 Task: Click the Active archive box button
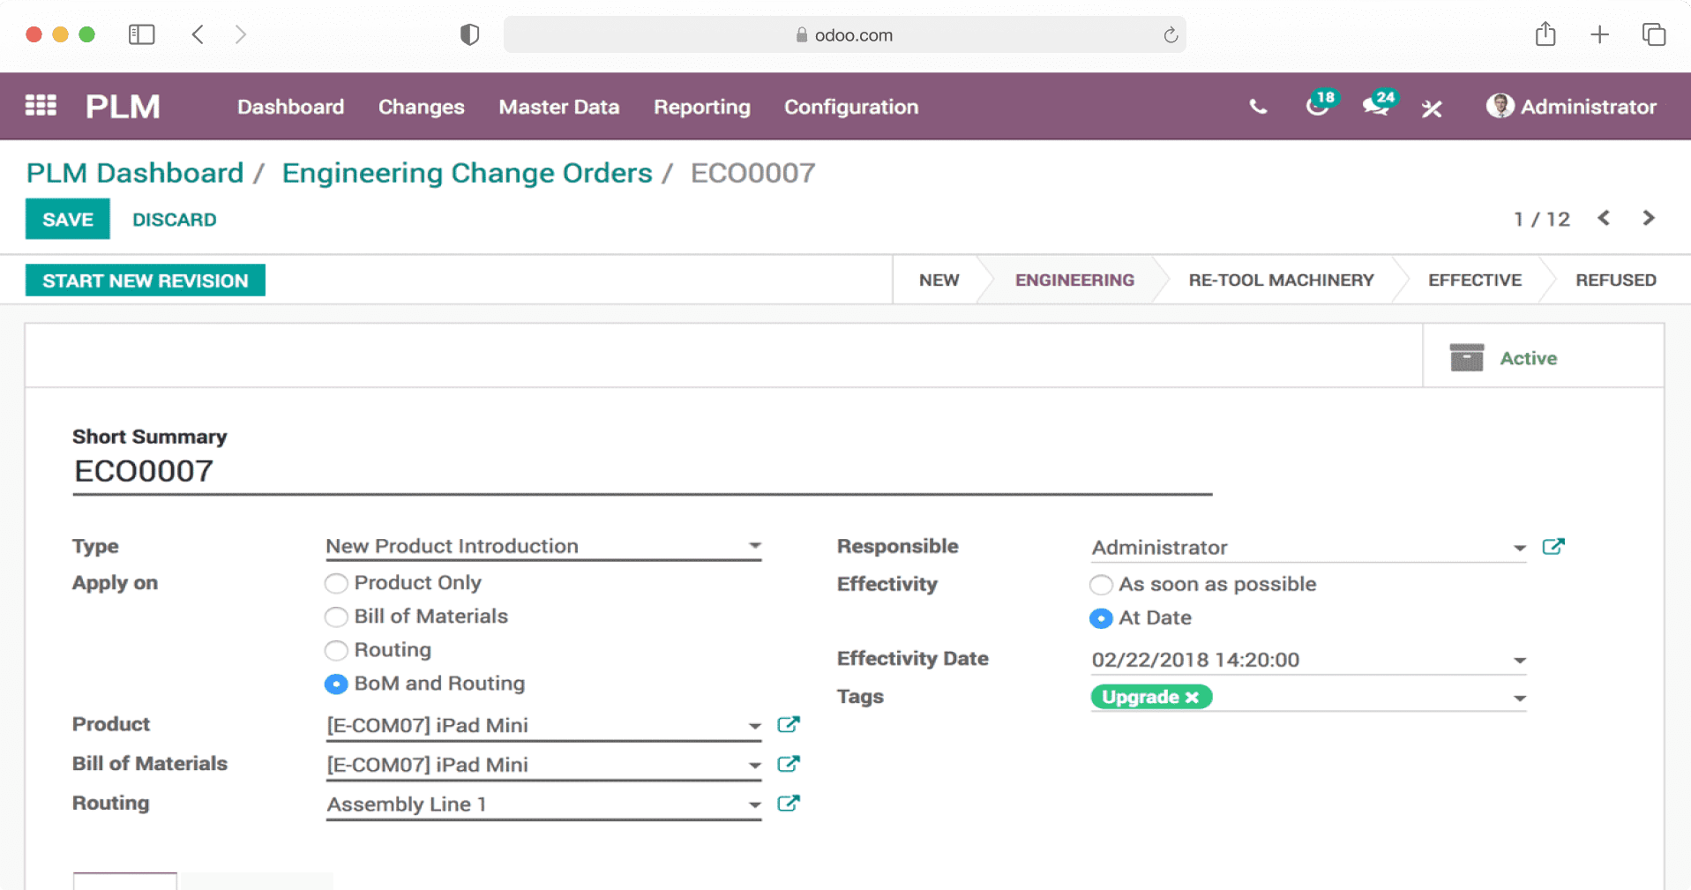1504,358
